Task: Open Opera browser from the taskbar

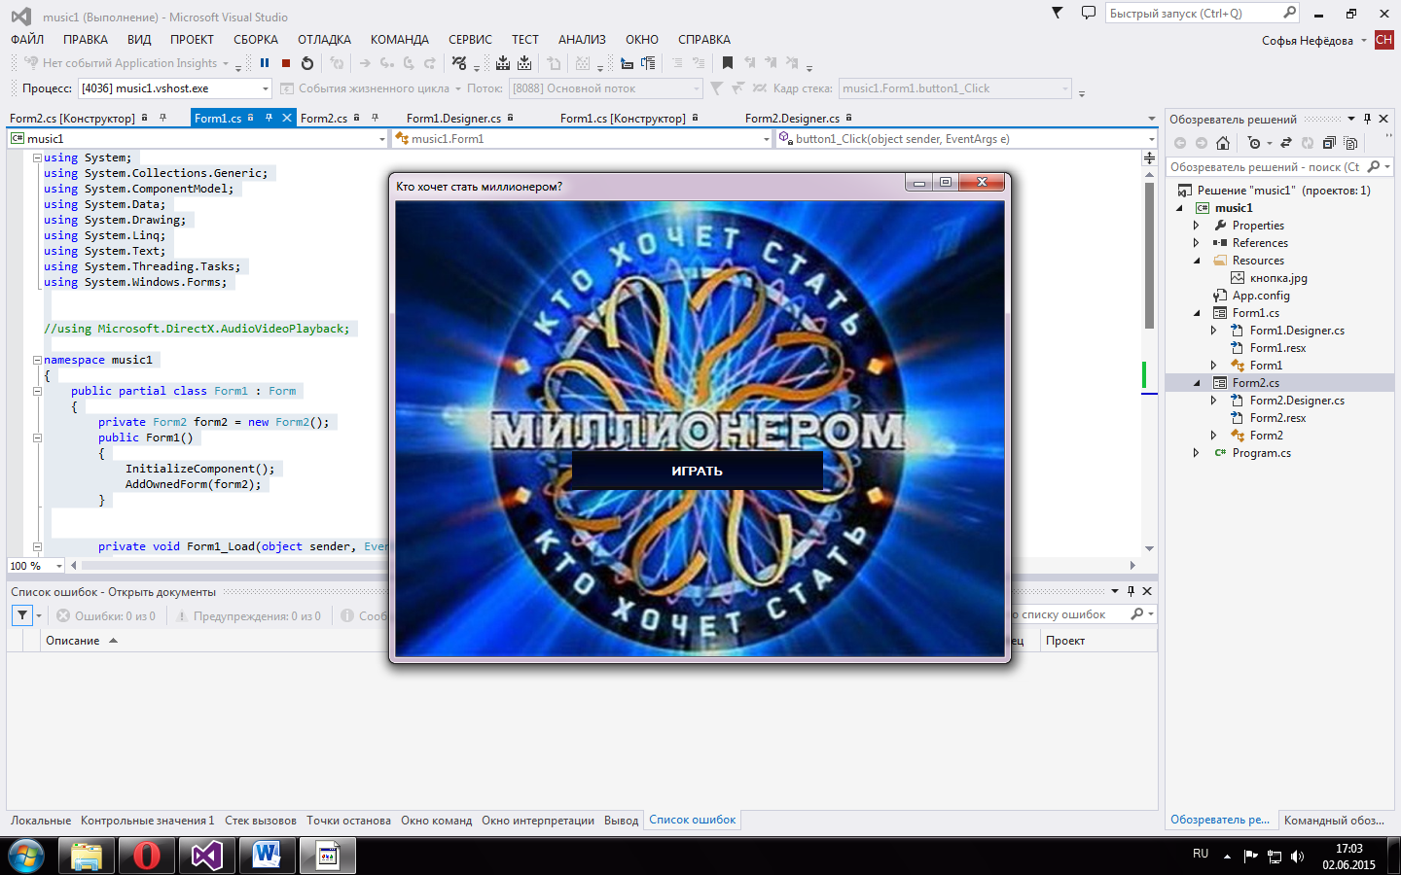Action: click(x=147, y=856)
